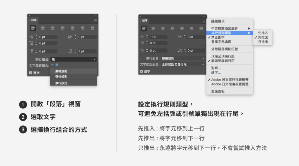Align center icon in left 段落 panel

(x=43, y=28)
